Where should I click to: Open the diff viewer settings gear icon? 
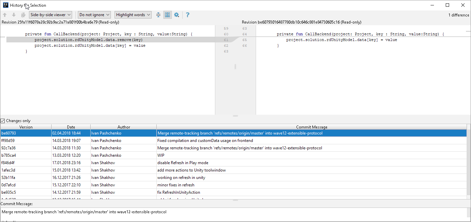coord(176,14)
